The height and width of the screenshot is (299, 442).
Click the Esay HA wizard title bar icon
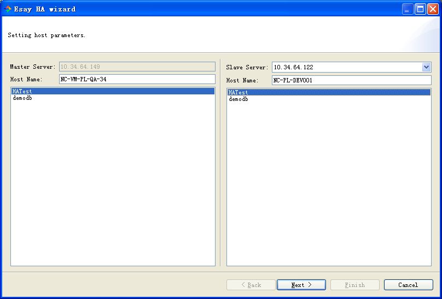8,9
